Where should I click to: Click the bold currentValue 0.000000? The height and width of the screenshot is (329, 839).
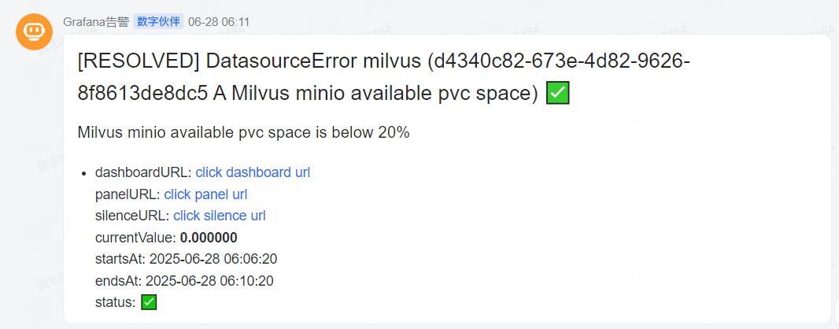click(x=209, y=238)
